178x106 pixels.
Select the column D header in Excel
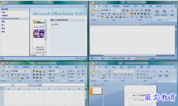point(39,89)
